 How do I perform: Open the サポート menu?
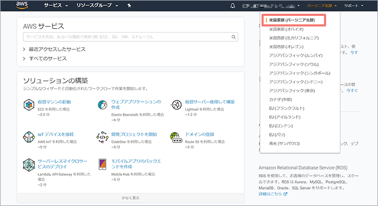[354, 5]
